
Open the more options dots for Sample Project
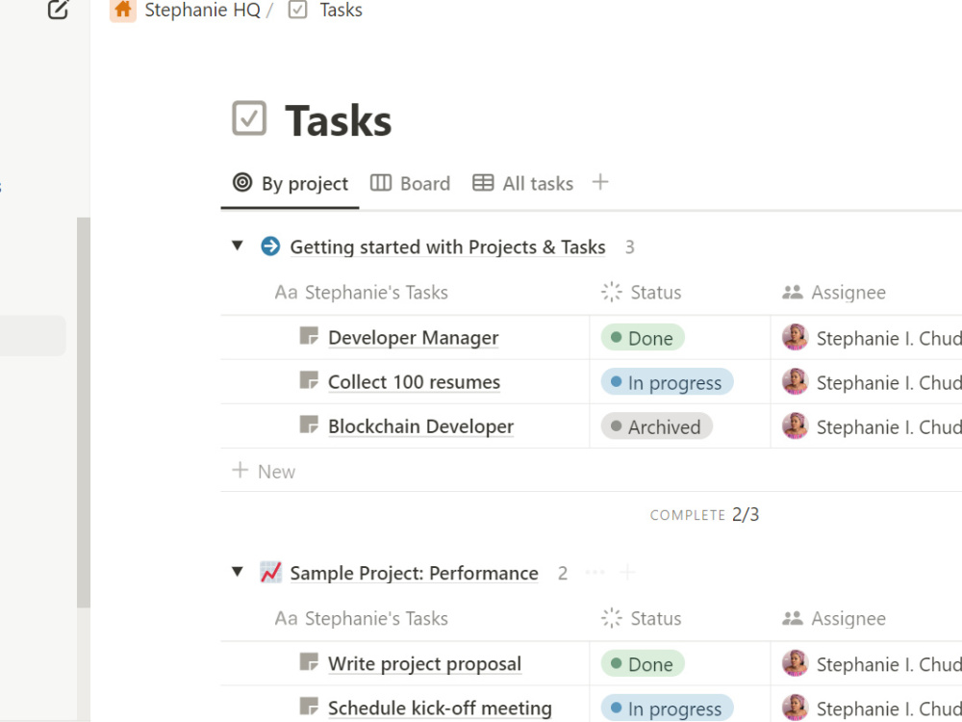coord(595,572)
